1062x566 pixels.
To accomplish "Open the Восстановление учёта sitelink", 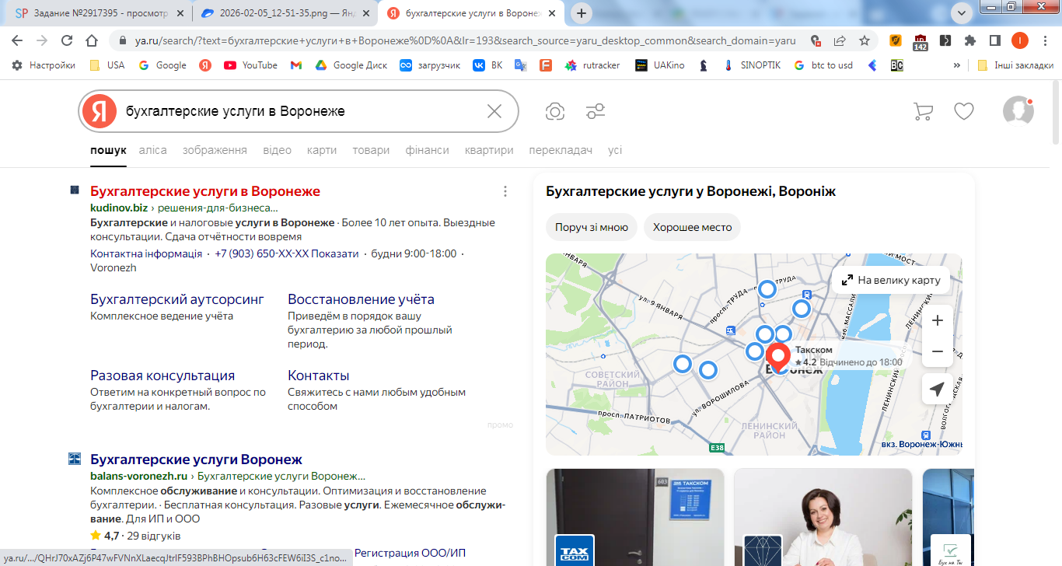I will point(361,299).
